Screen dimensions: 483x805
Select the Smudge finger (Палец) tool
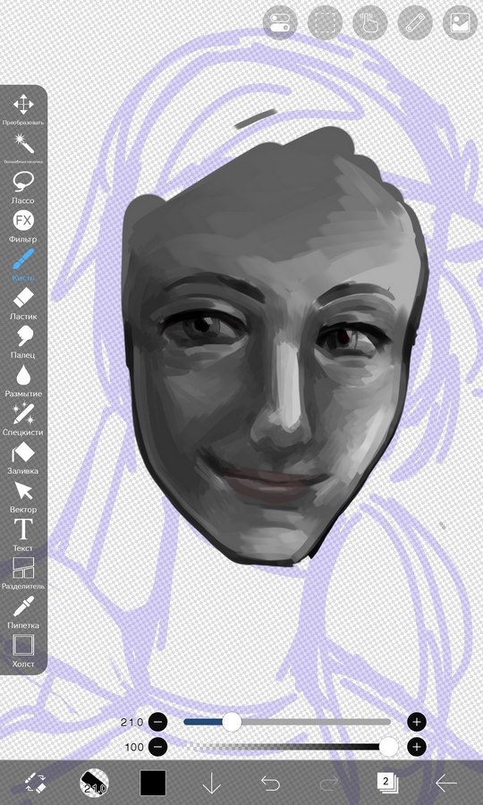coord(23,342)
